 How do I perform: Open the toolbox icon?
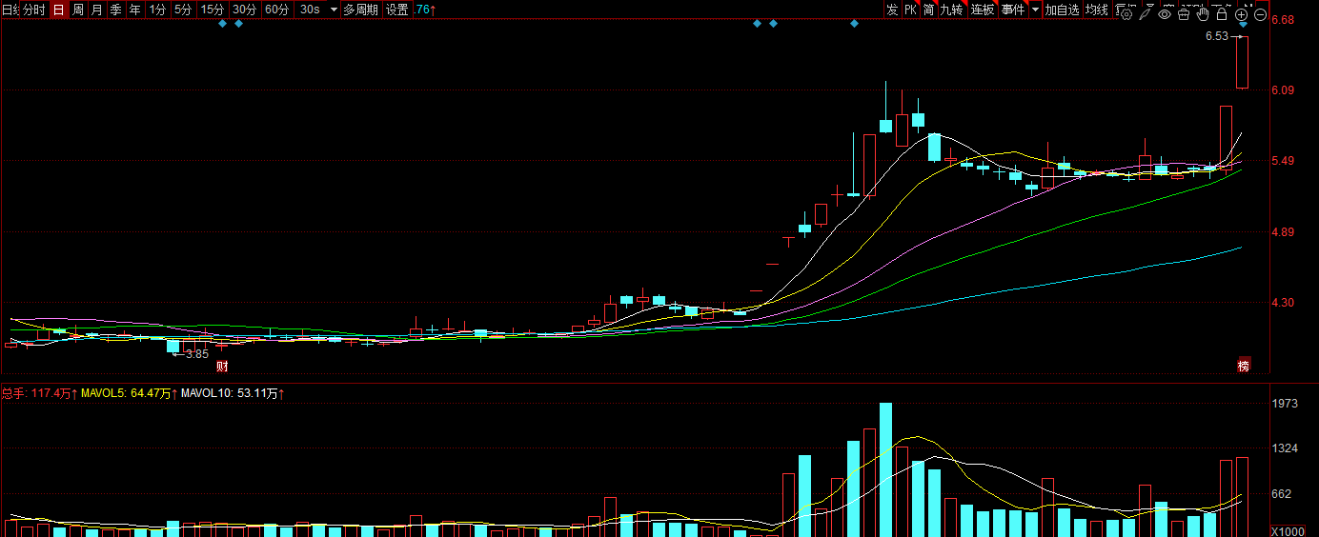tap(1184, 14)
